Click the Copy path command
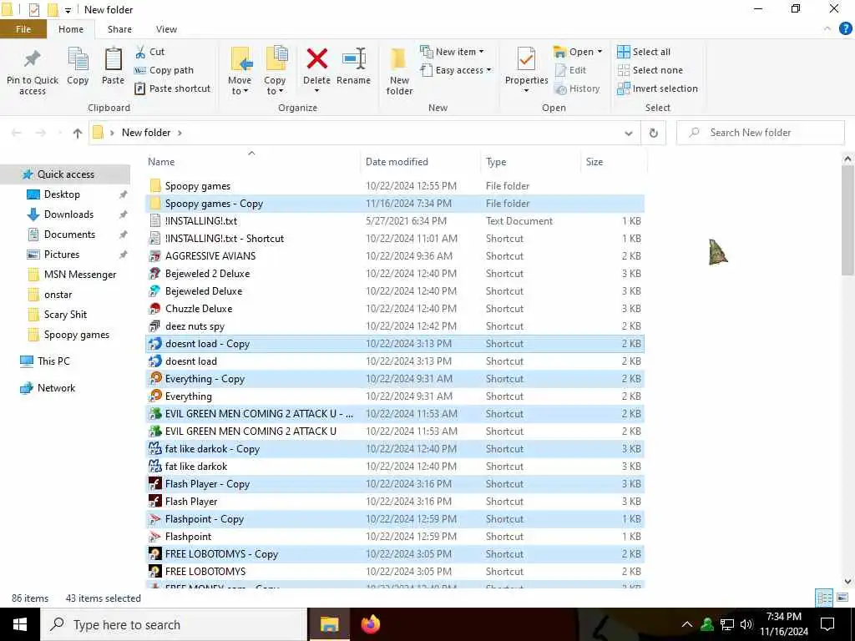 click(164, 70)
